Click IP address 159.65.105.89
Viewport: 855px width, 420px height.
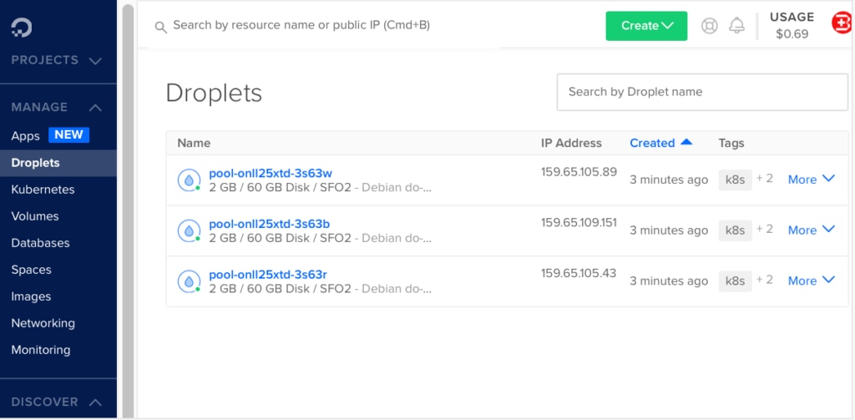pos(579,172)
